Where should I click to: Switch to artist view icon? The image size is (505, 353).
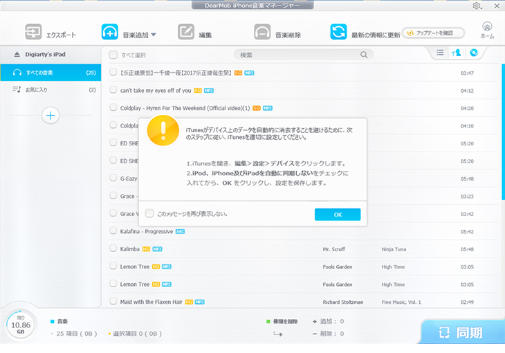pyautogui.click(x=456, y=53)
